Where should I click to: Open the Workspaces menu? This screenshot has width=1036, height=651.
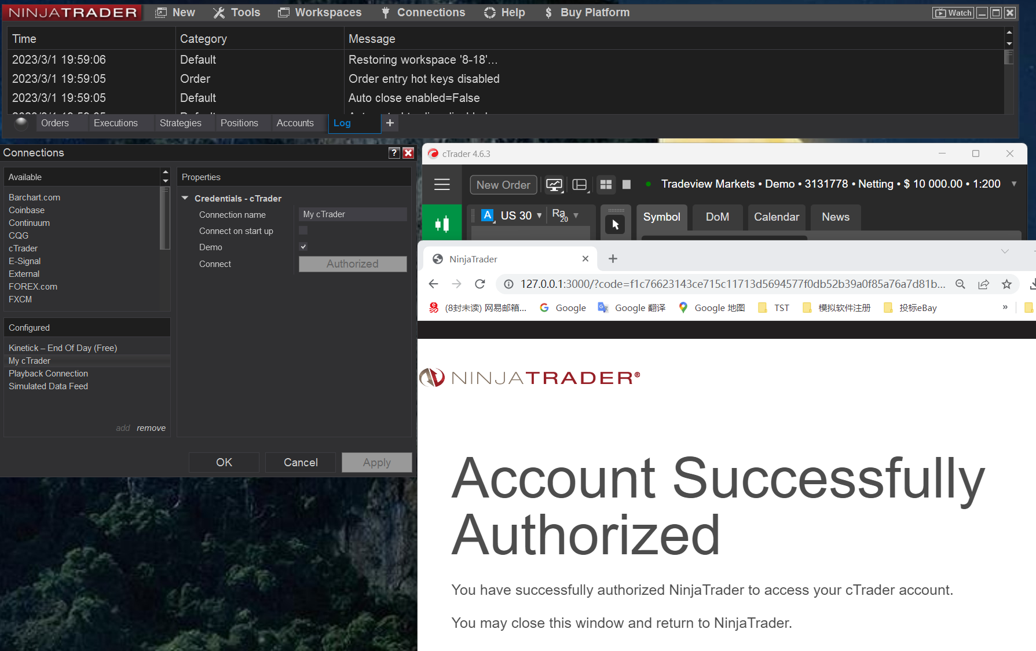tap(320, 12)
